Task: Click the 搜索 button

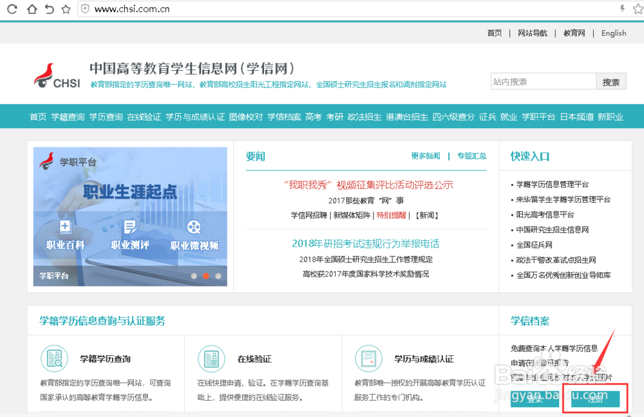Action: pyautogui.click(x=611, y=82)
